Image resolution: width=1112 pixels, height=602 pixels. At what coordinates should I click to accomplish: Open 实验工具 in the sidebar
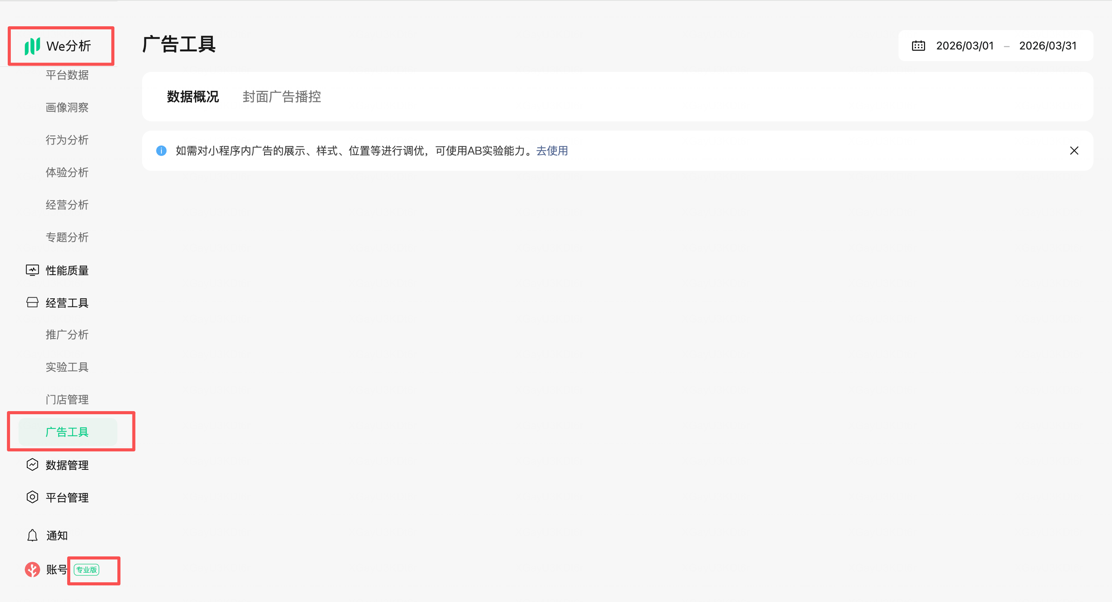click(x=67, y=367)
